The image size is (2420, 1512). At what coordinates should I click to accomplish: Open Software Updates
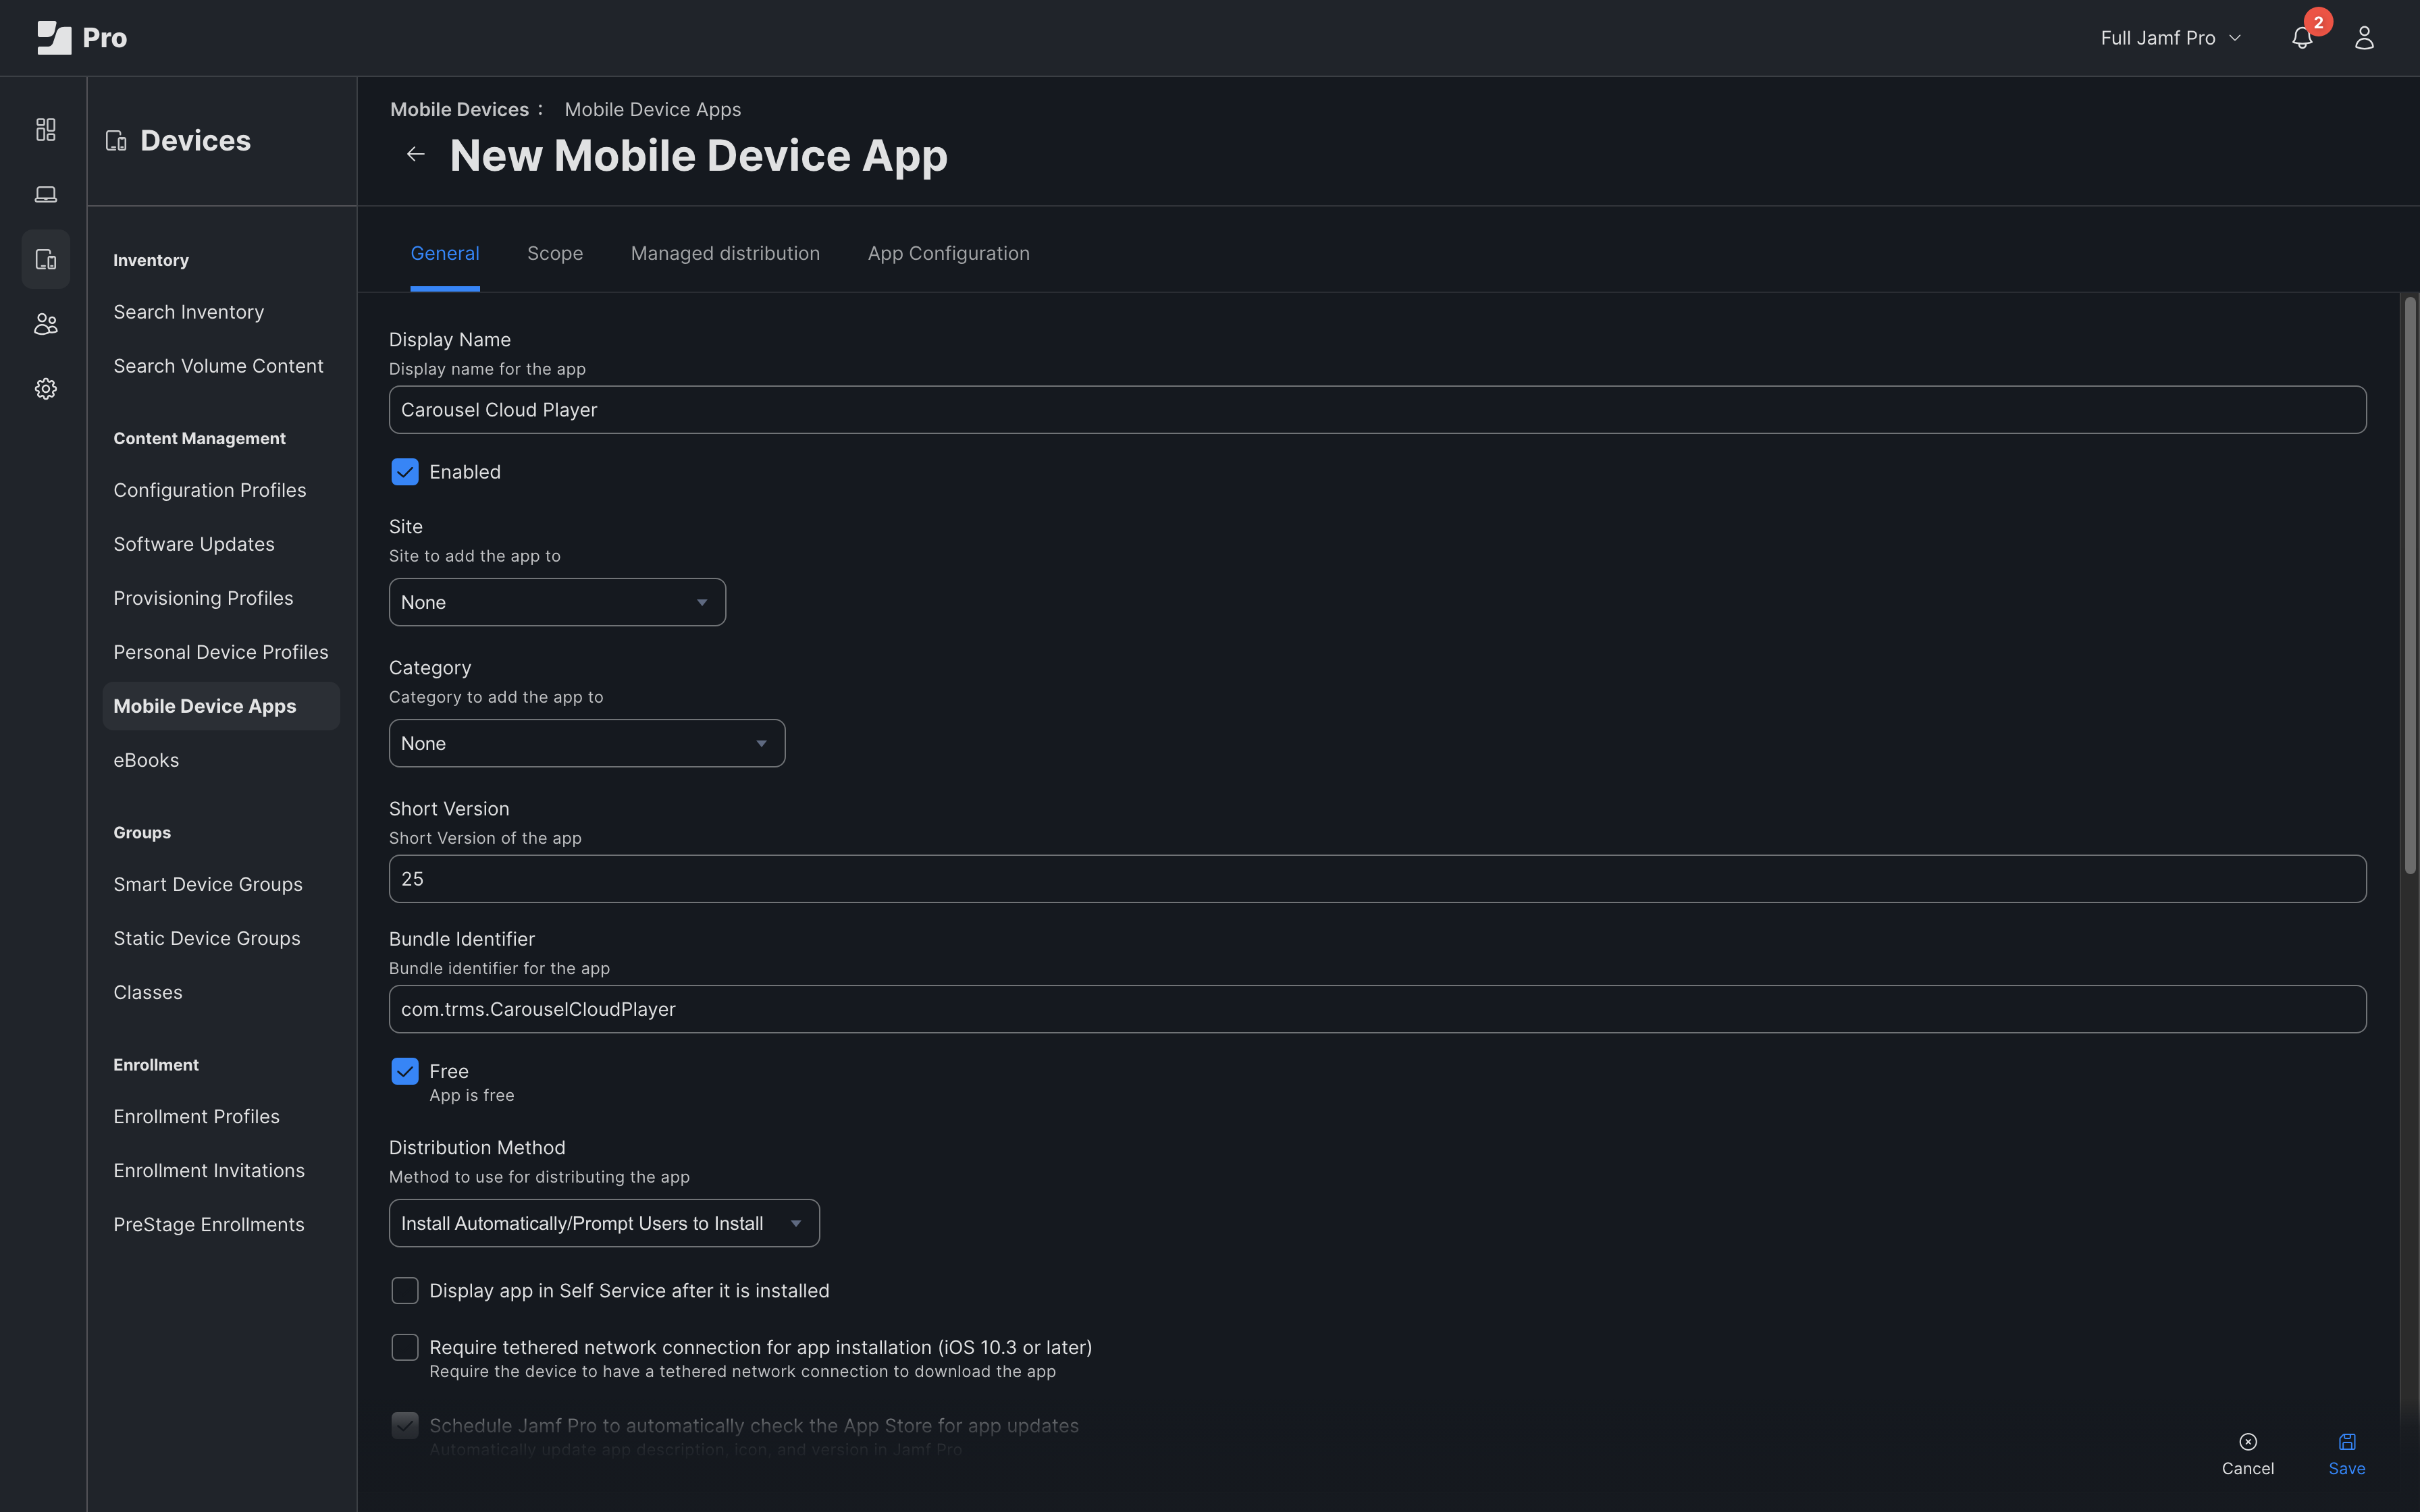pos(194,544)
